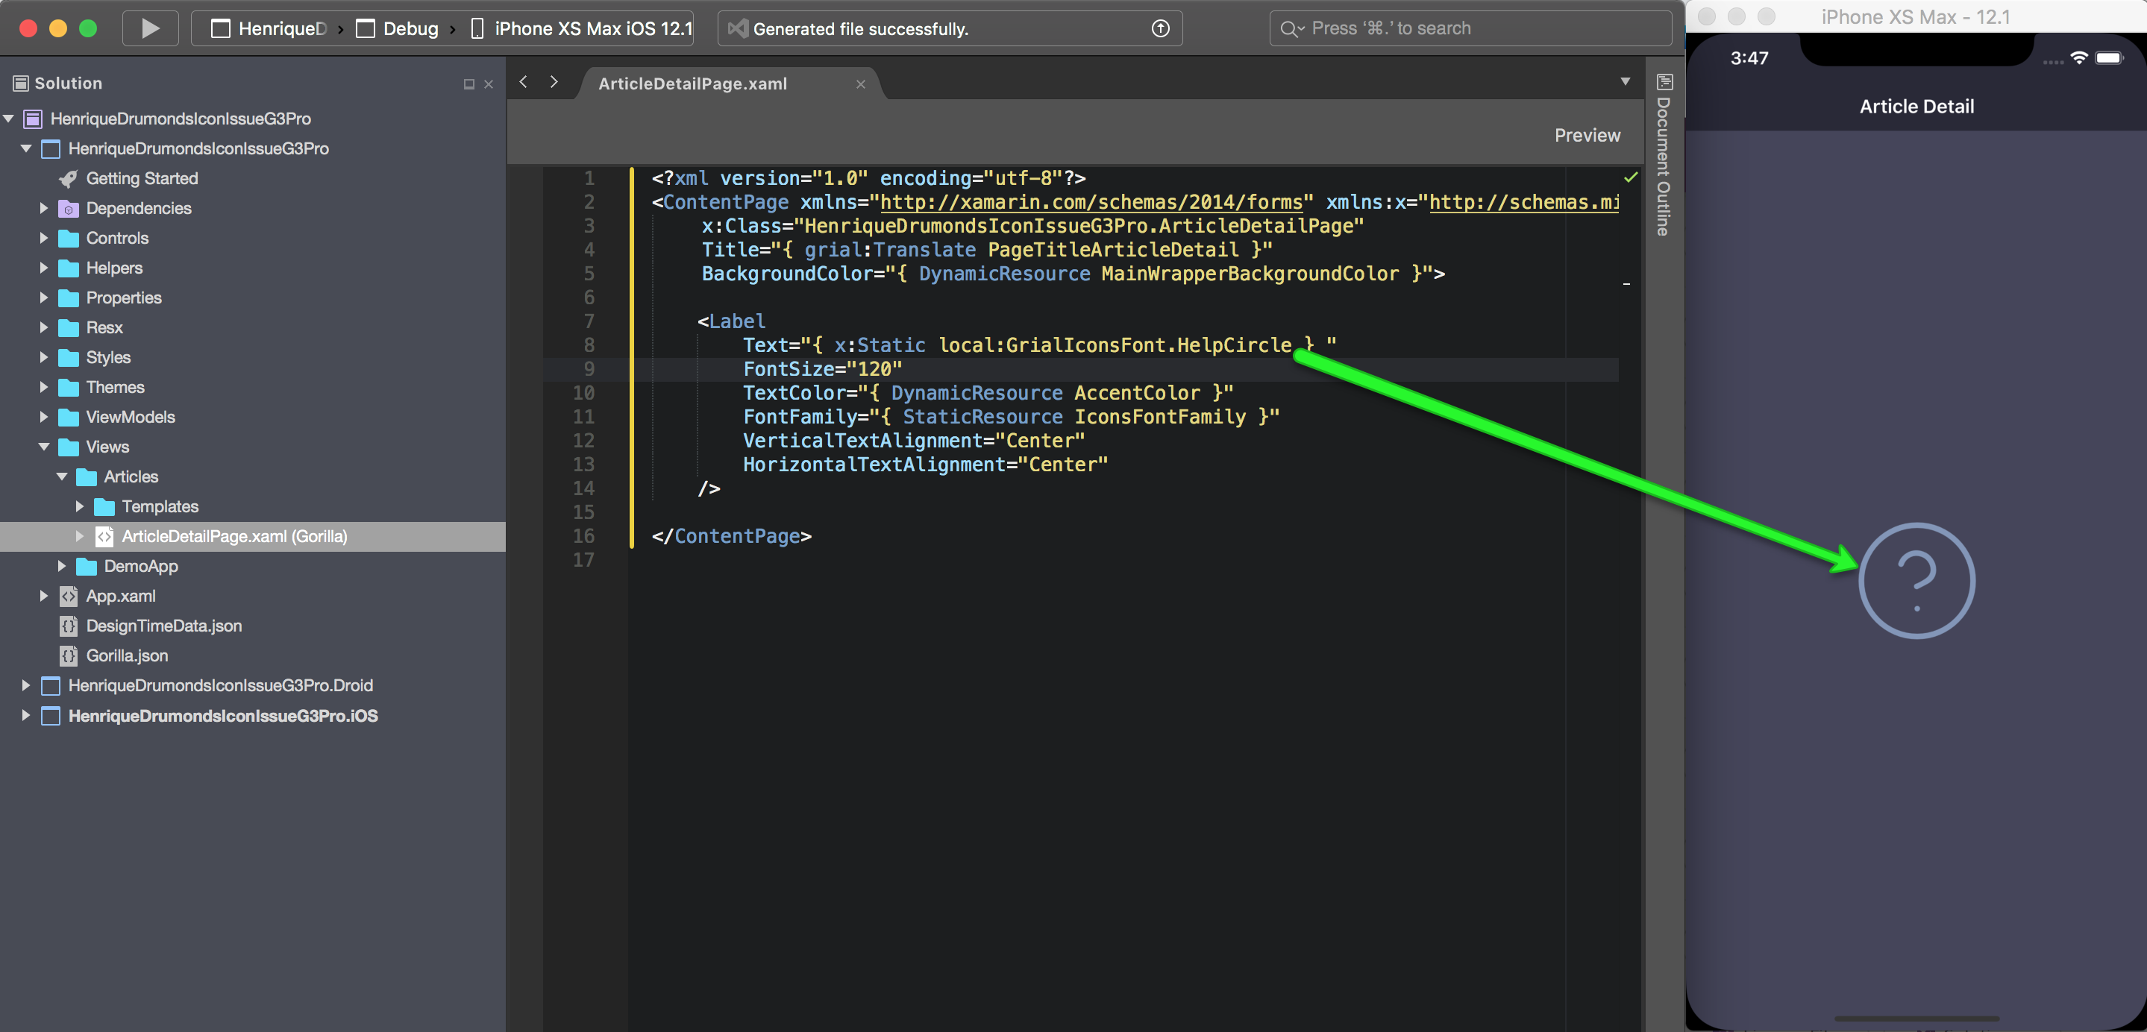Click the Preview button in the editor

pos(1587,134)
